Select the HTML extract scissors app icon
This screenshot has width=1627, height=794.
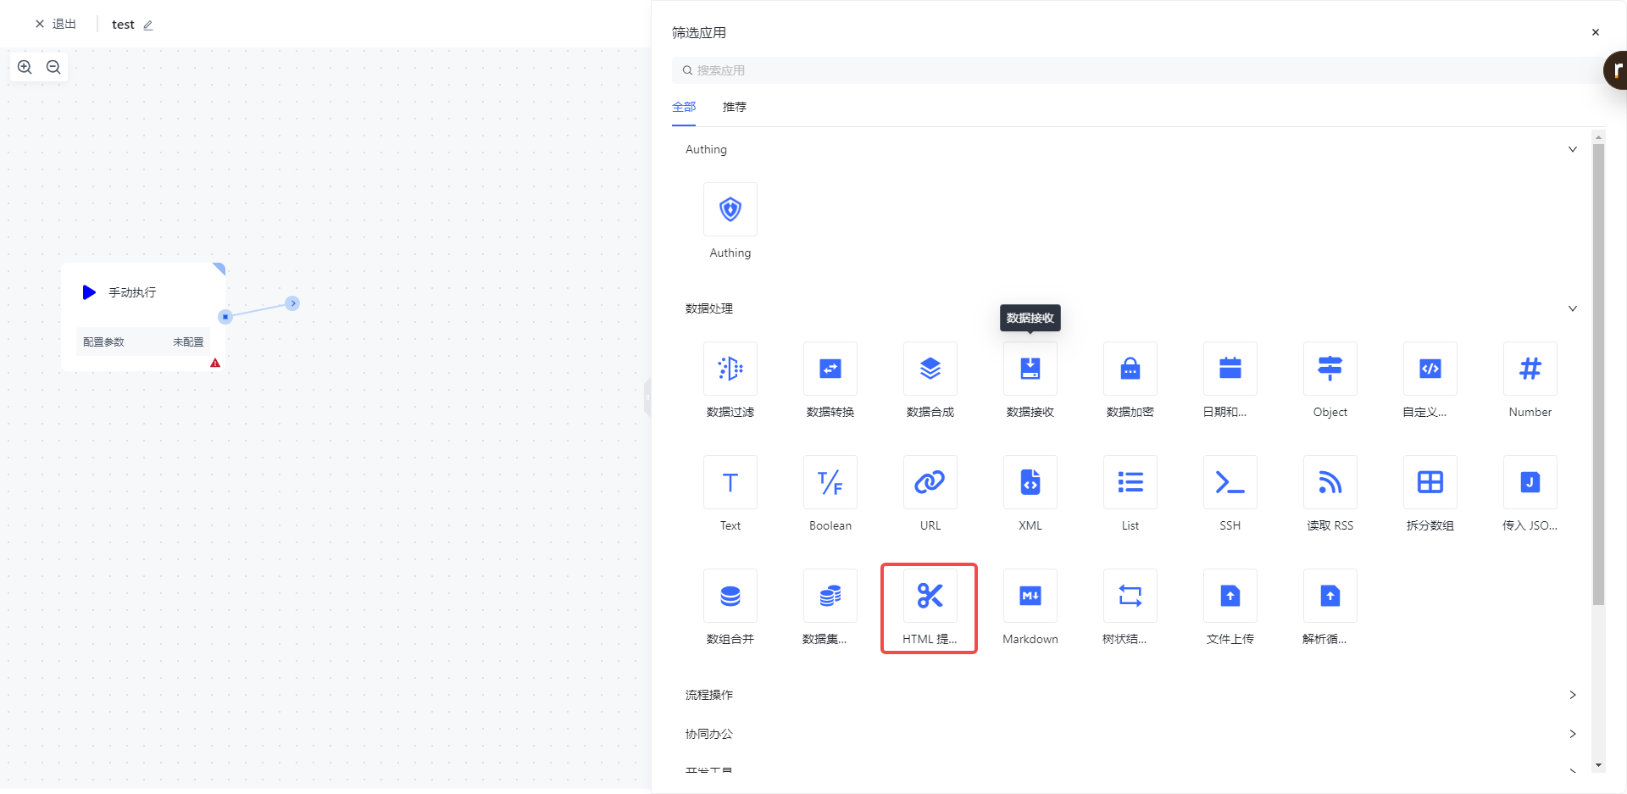point(930,597)
